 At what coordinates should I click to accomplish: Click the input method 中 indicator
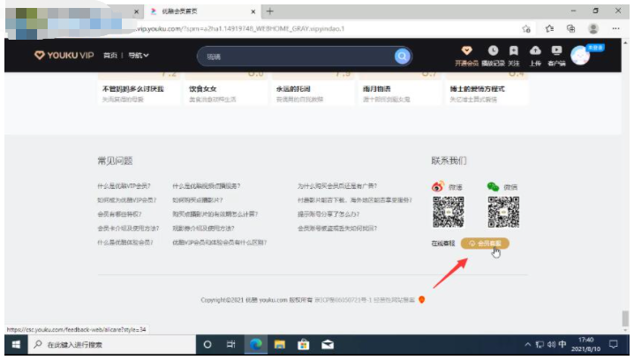coord(562,344)
